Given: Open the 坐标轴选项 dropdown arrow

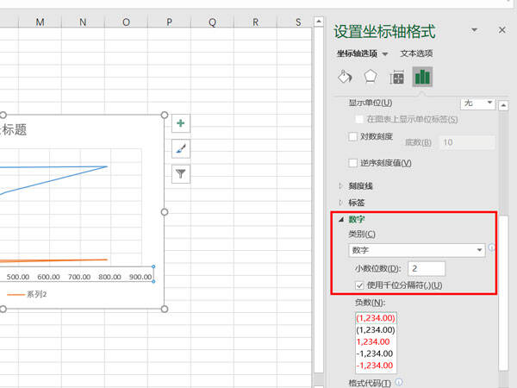Looking at the screenshot, I should pyautogui.click(x=385, y=53).
